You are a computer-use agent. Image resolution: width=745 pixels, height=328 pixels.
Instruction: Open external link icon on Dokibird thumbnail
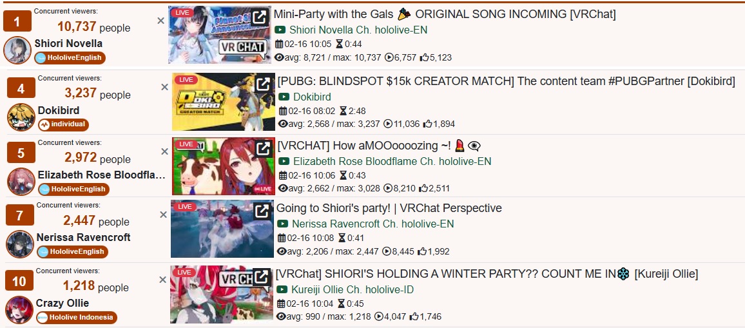coord(263,84)
